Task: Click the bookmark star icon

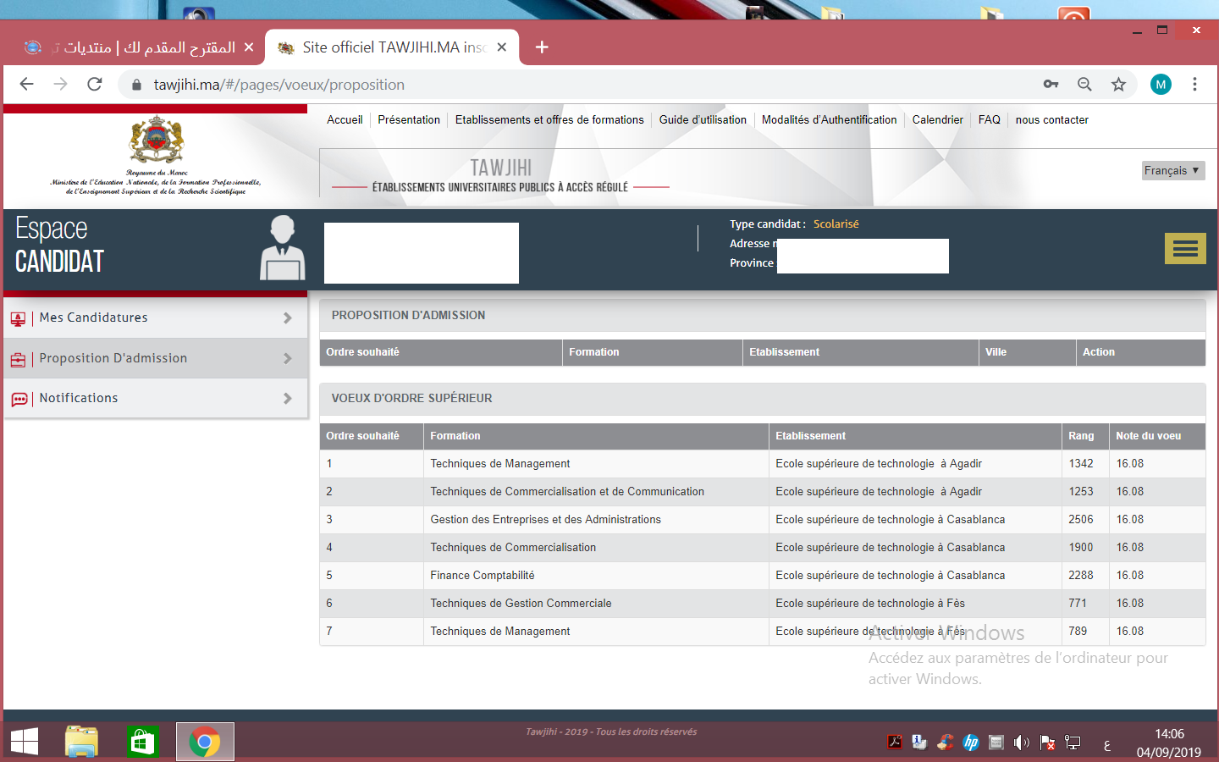Action: point(1118,84)
